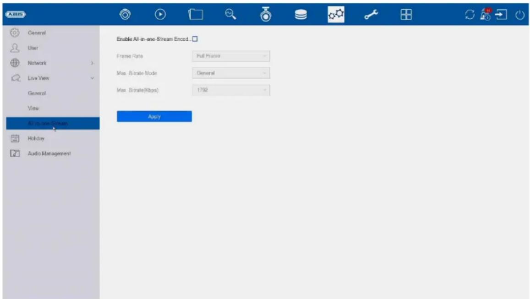Click the Network globe icon in sidebar
This screenshot has height=299, width=530.
coord(15,63)
